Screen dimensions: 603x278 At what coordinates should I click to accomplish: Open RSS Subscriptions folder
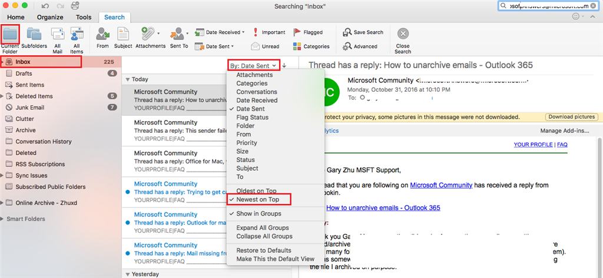tap(40, 164)
